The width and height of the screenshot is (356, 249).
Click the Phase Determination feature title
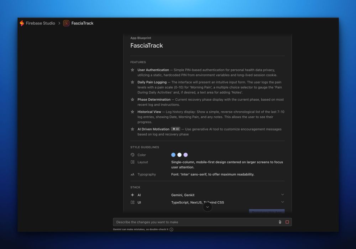point(154,100)
